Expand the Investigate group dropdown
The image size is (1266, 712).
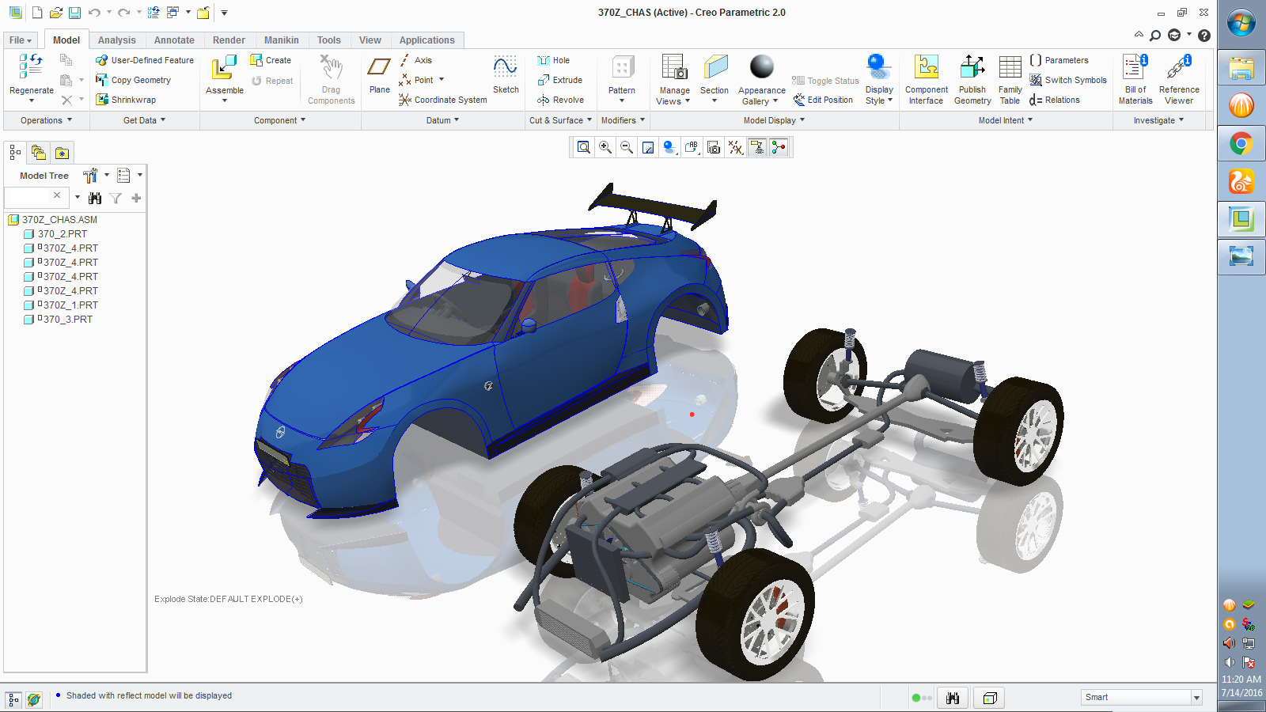pos(1158,120)
